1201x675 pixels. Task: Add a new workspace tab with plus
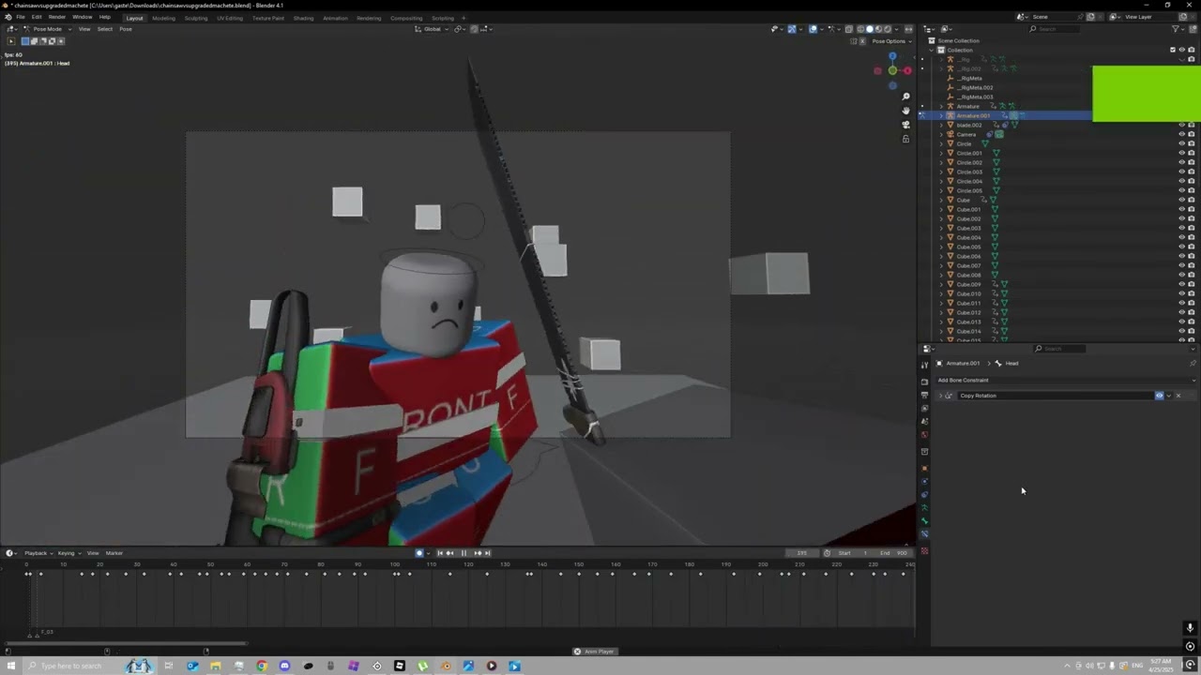[463, 18]
